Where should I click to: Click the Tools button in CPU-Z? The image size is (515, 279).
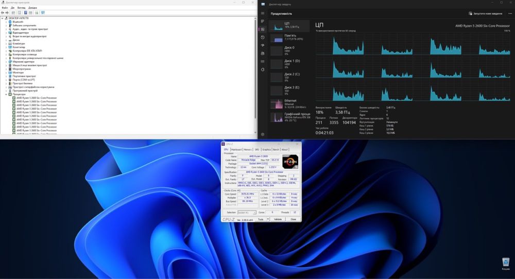[x=261, y=219]
